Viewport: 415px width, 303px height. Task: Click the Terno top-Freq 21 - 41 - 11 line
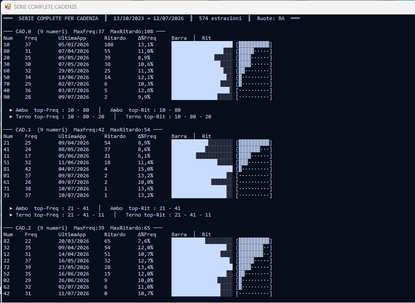coord(57,215)
